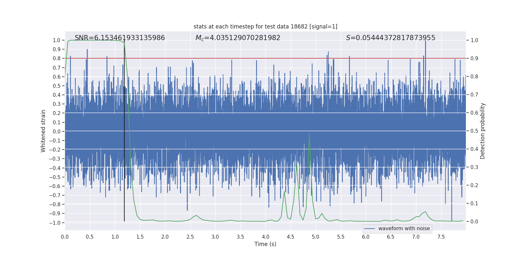This screenshot has width=518, height=259.
Task: Click the plot title mentioning test data 18682
Action: 265,27
